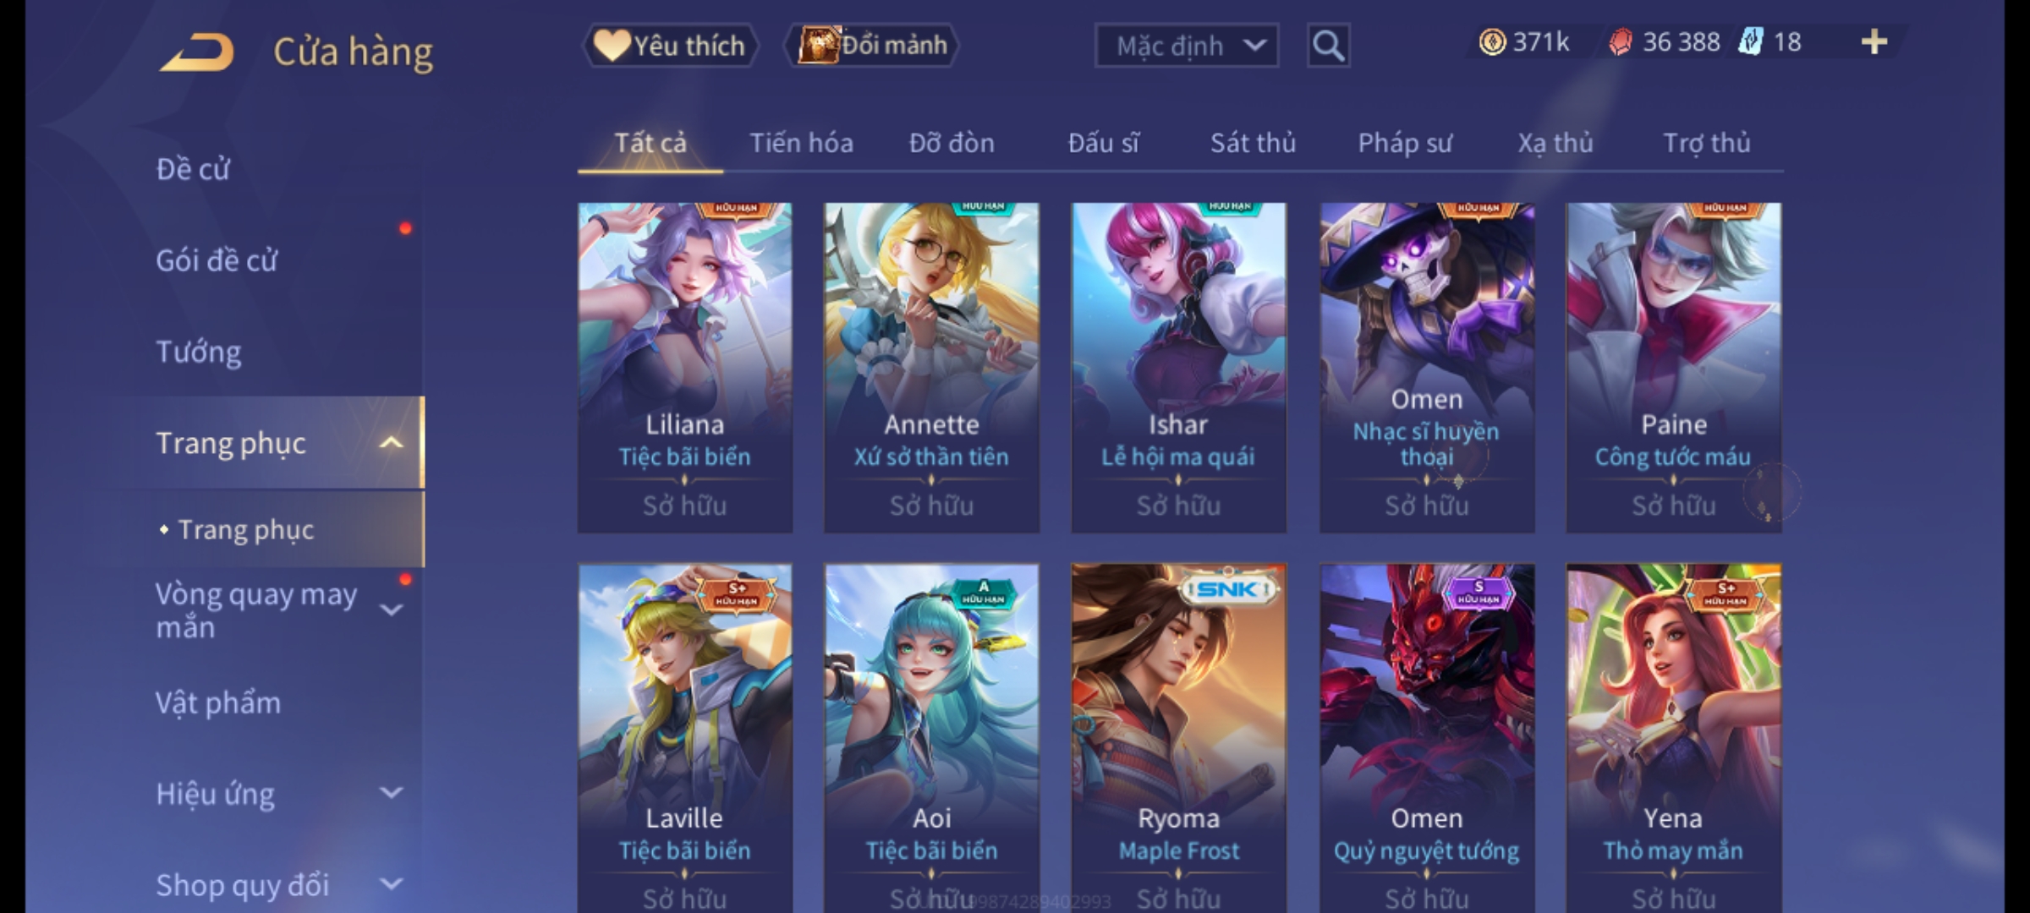
Task: Tap the golden back arrow icon
Action: [x=197, y=52]
